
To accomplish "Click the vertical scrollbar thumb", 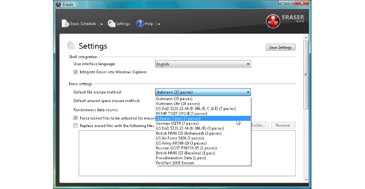I will tap(306, 75).
